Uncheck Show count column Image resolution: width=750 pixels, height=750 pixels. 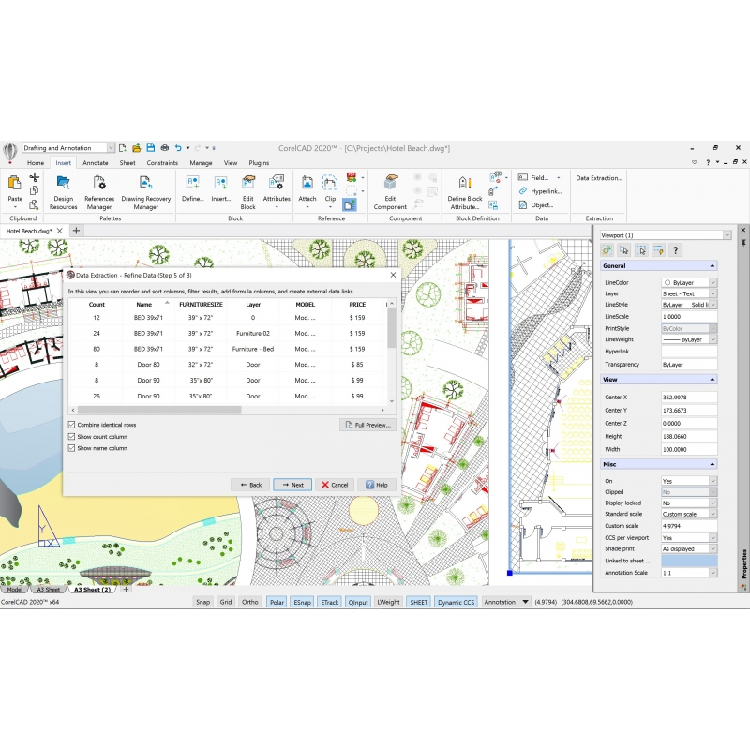coord(72,437)
